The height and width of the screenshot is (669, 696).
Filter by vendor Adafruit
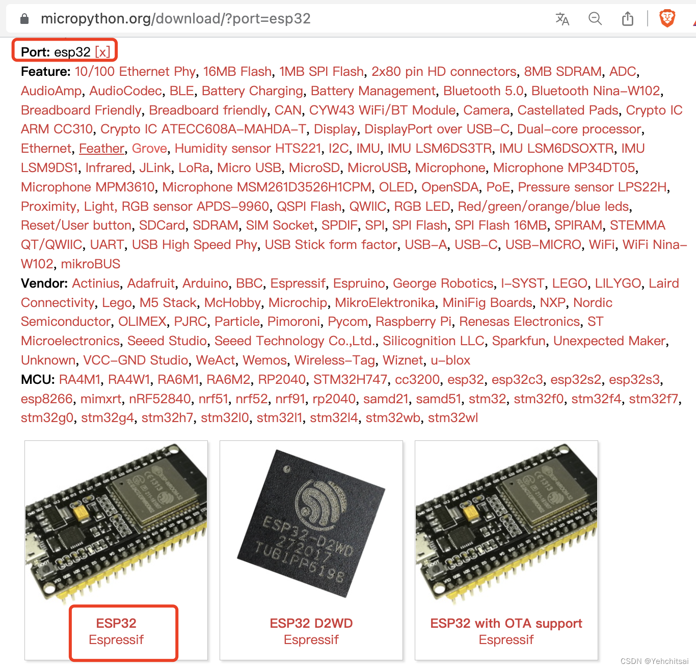[151, 284]
